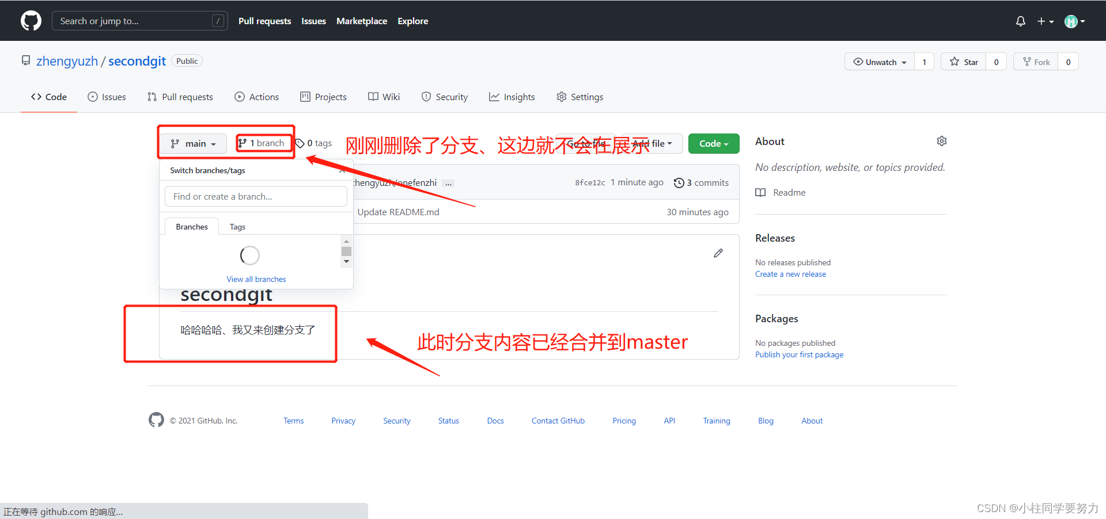
Task: Click Publish your first package
Action: point(799,354)
